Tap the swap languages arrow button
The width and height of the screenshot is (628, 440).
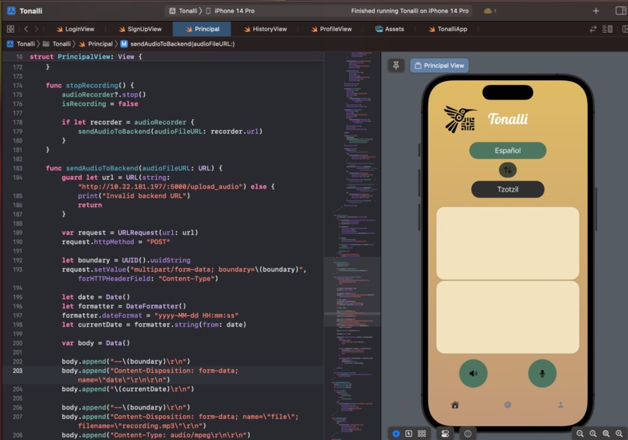[507, 170]
